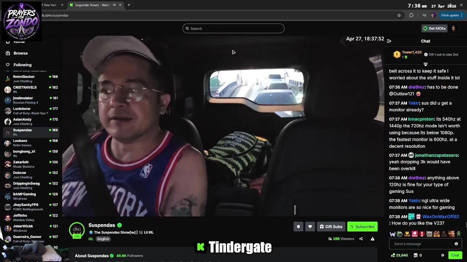This screenshot has height=262, width=467.
Task: Send message with green Chat button
Action: [455, 255]
